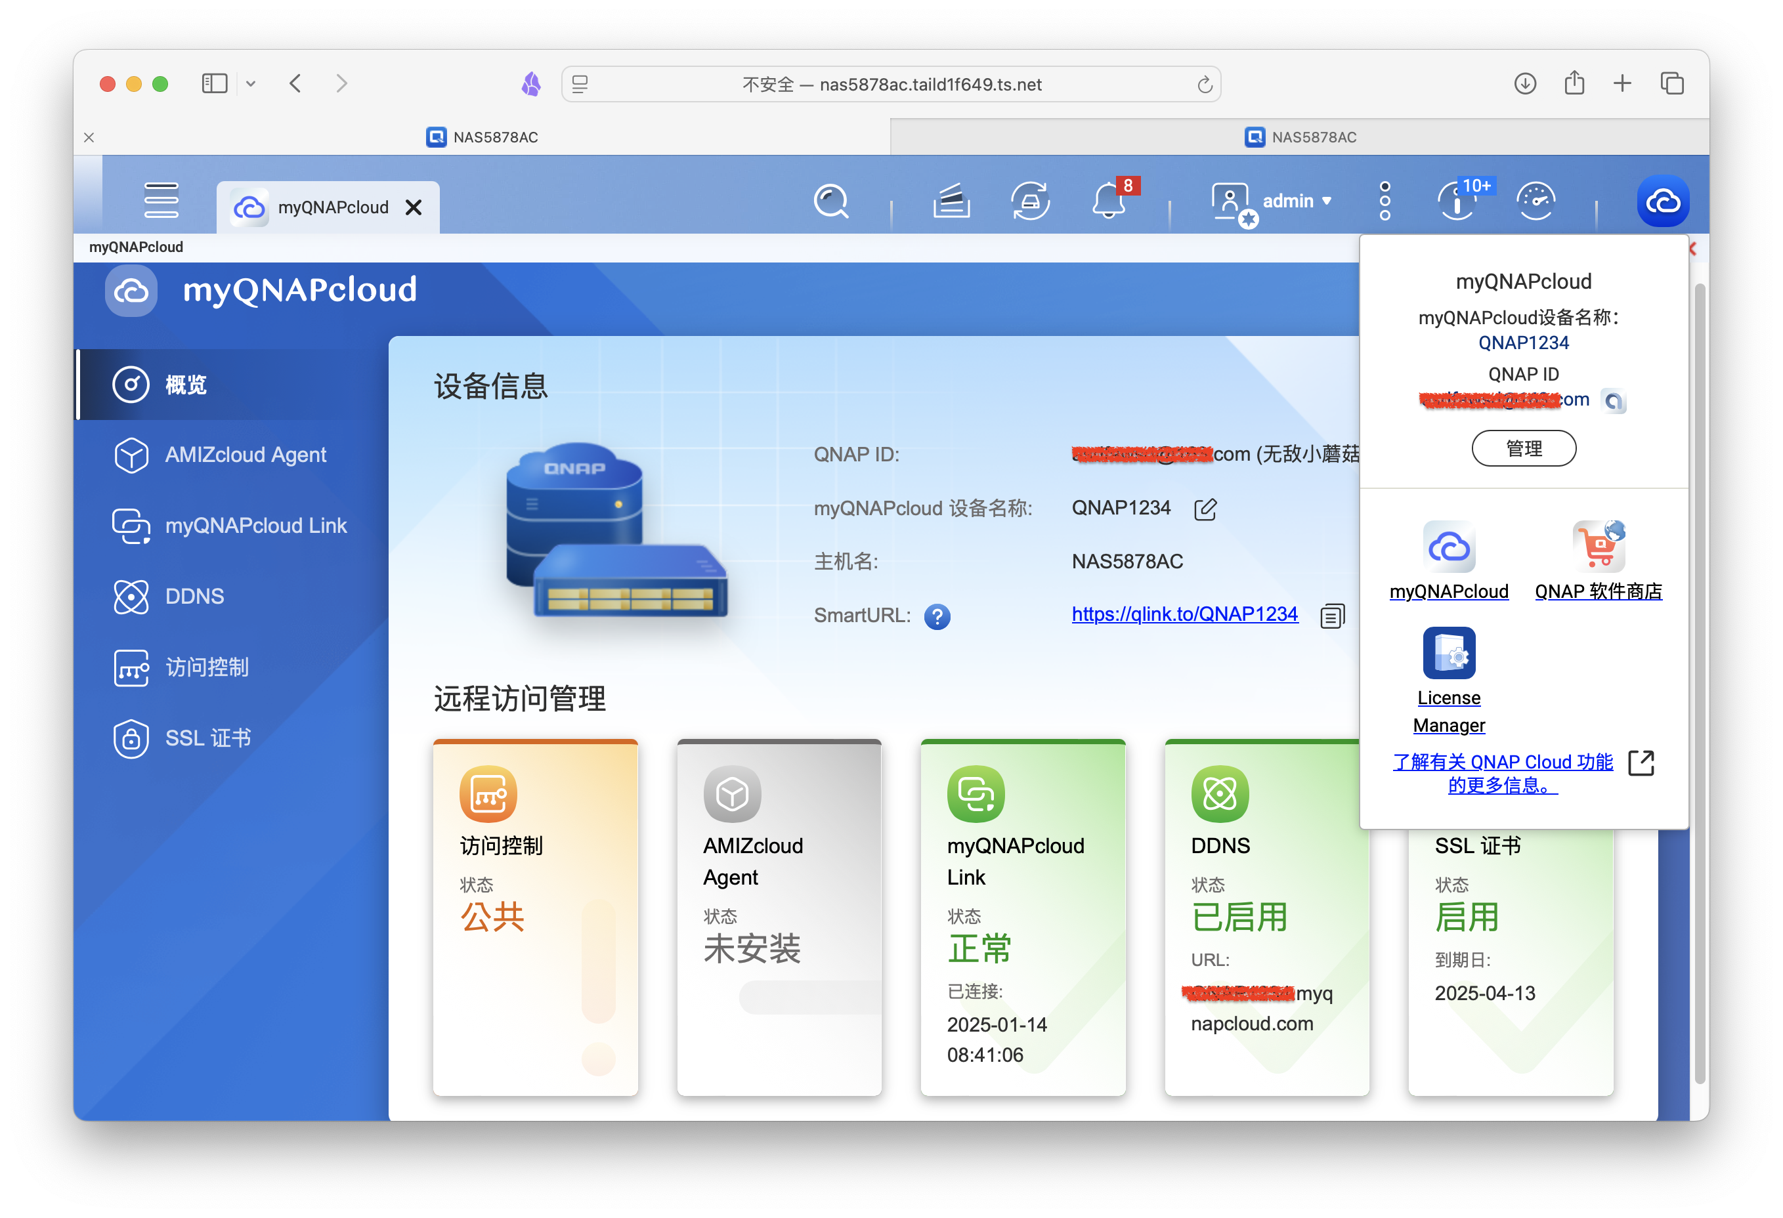Open the QTS search magnifier icon

[x=831, y=201]
